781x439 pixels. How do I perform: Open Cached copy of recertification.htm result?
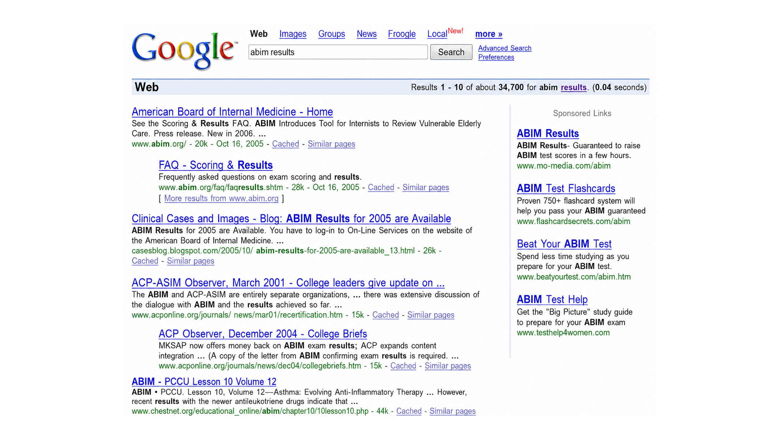(x=386, y=315)
